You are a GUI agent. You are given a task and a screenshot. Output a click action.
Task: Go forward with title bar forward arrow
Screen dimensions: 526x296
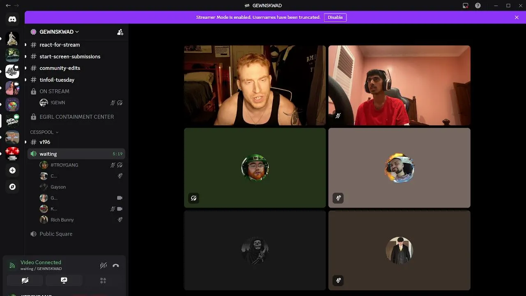point(17,5)
